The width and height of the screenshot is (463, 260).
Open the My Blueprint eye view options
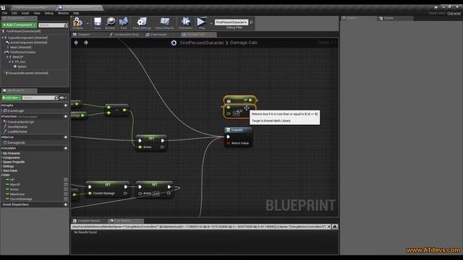click(x=63, y=97)
